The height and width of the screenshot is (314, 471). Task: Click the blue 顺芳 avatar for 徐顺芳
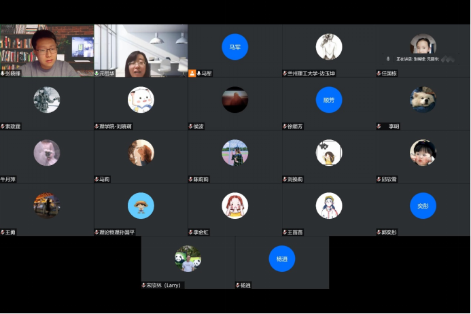click(329, 100)
